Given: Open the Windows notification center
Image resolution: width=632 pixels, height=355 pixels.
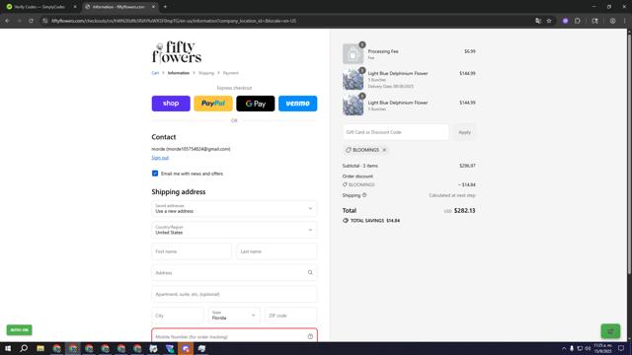Looking at the screenshot, I should 621,348.
